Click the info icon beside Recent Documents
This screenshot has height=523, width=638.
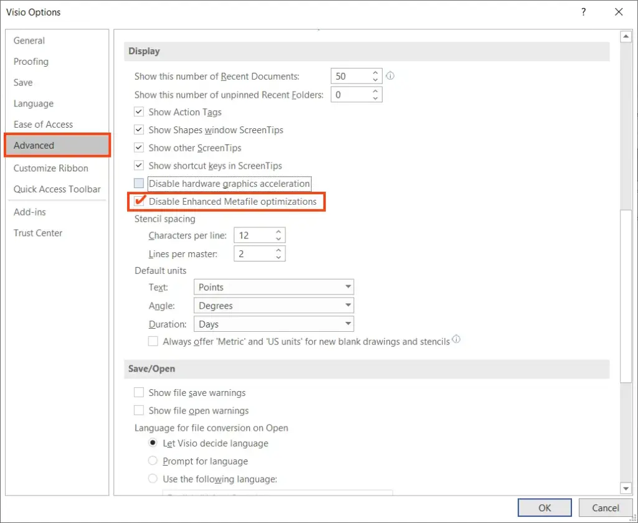coord(391,76)
